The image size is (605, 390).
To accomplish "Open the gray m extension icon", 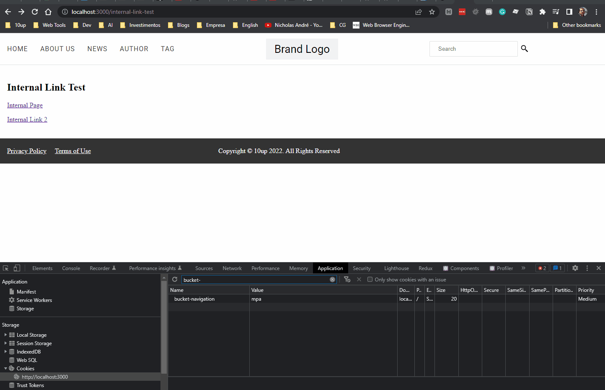I will coord(489,12).
